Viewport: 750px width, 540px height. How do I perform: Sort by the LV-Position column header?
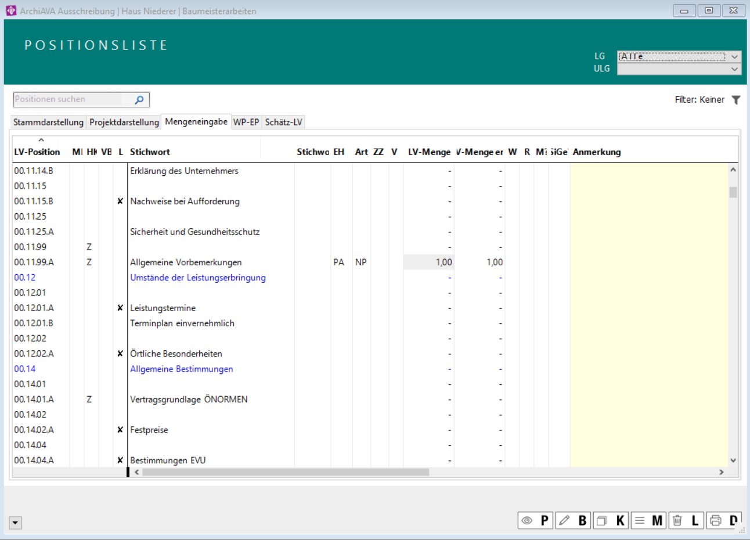(37, 152)
